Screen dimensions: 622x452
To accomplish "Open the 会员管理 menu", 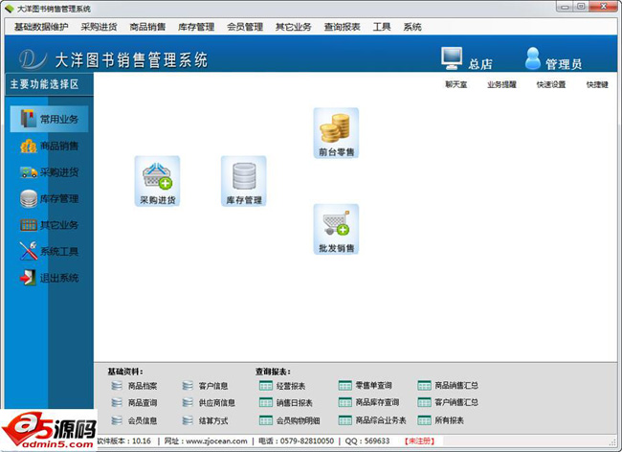I will pyautogui.click(x=245, y=27).
